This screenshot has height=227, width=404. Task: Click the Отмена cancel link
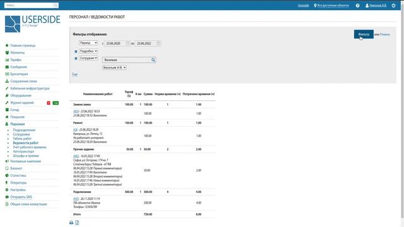click(x=384, y=34)
